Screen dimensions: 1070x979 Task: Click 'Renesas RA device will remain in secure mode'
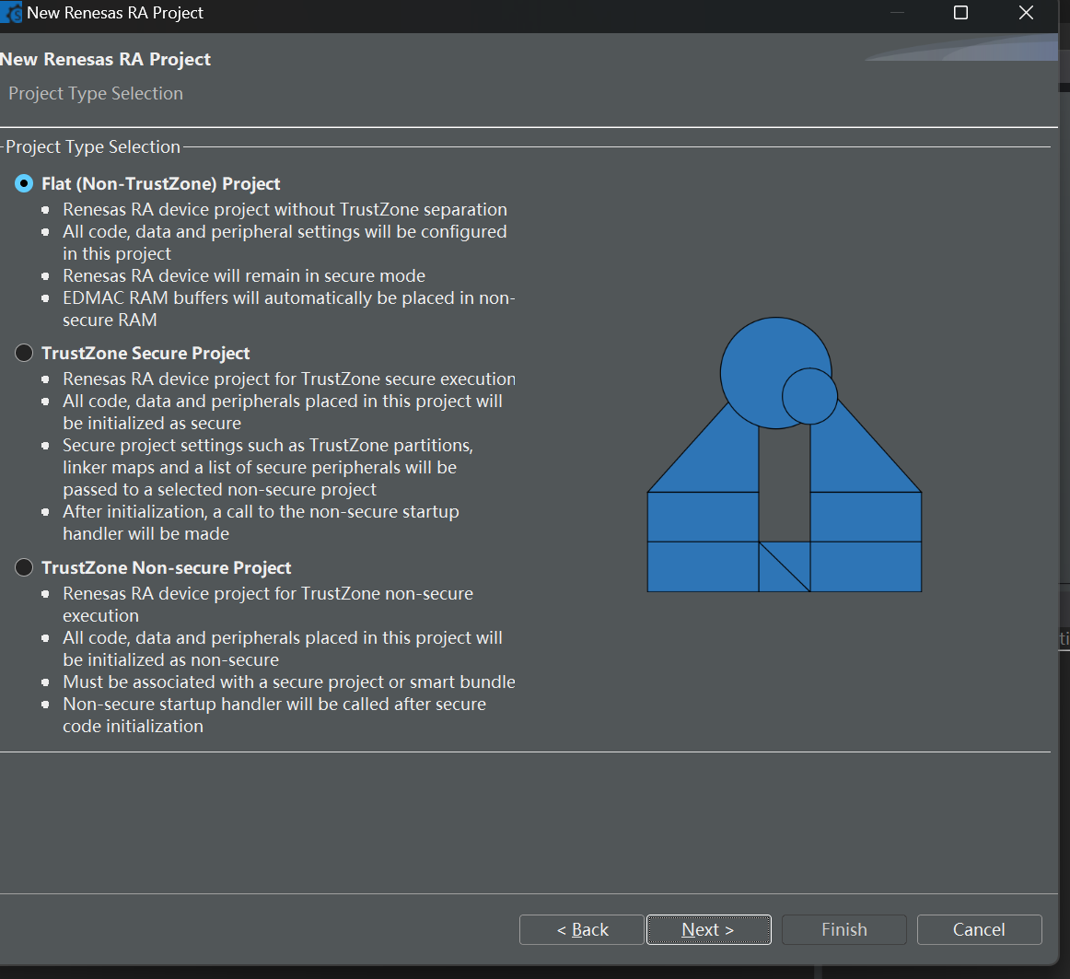coord(244,275)
